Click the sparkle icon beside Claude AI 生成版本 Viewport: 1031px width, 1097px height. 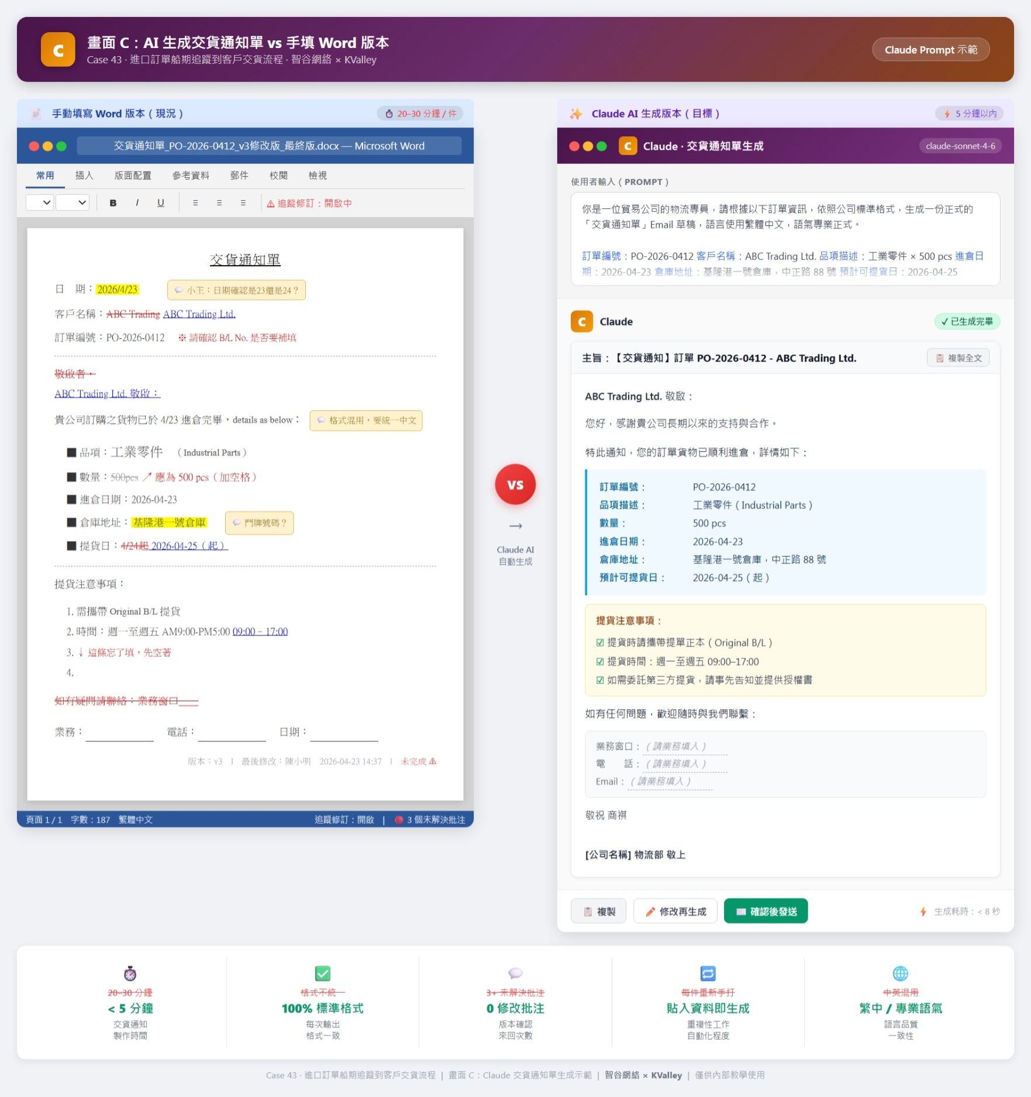coord(576,114)
